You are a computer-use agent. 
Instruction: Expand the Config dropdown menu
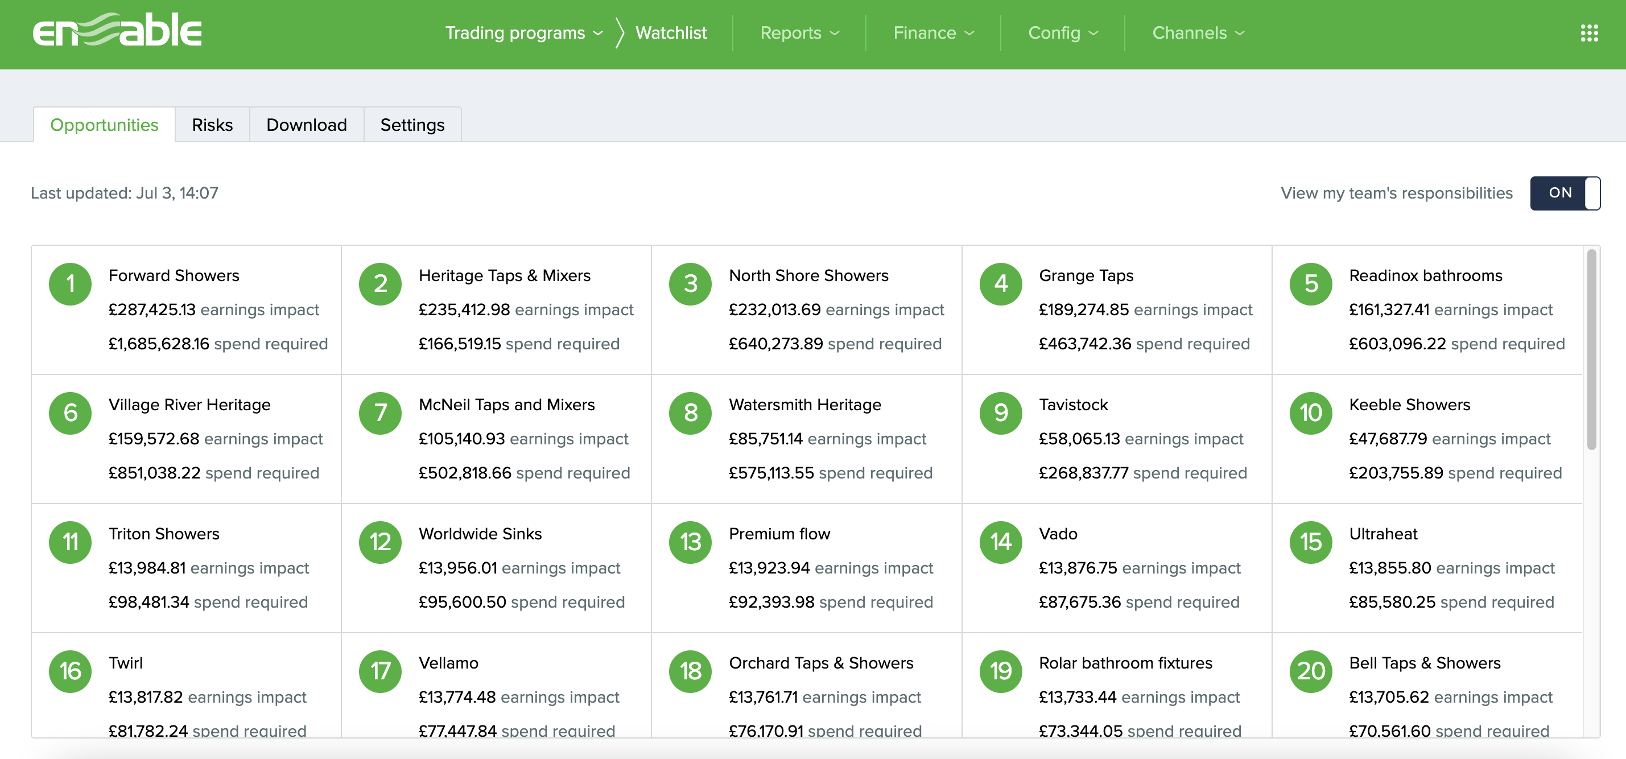1063,33
